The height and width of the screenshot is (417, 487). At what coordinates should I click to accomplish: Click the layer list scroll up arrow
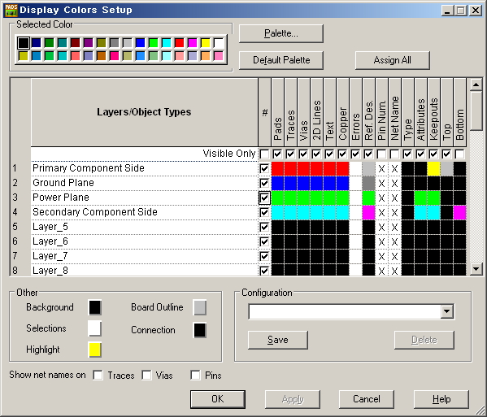pos(476,85)
